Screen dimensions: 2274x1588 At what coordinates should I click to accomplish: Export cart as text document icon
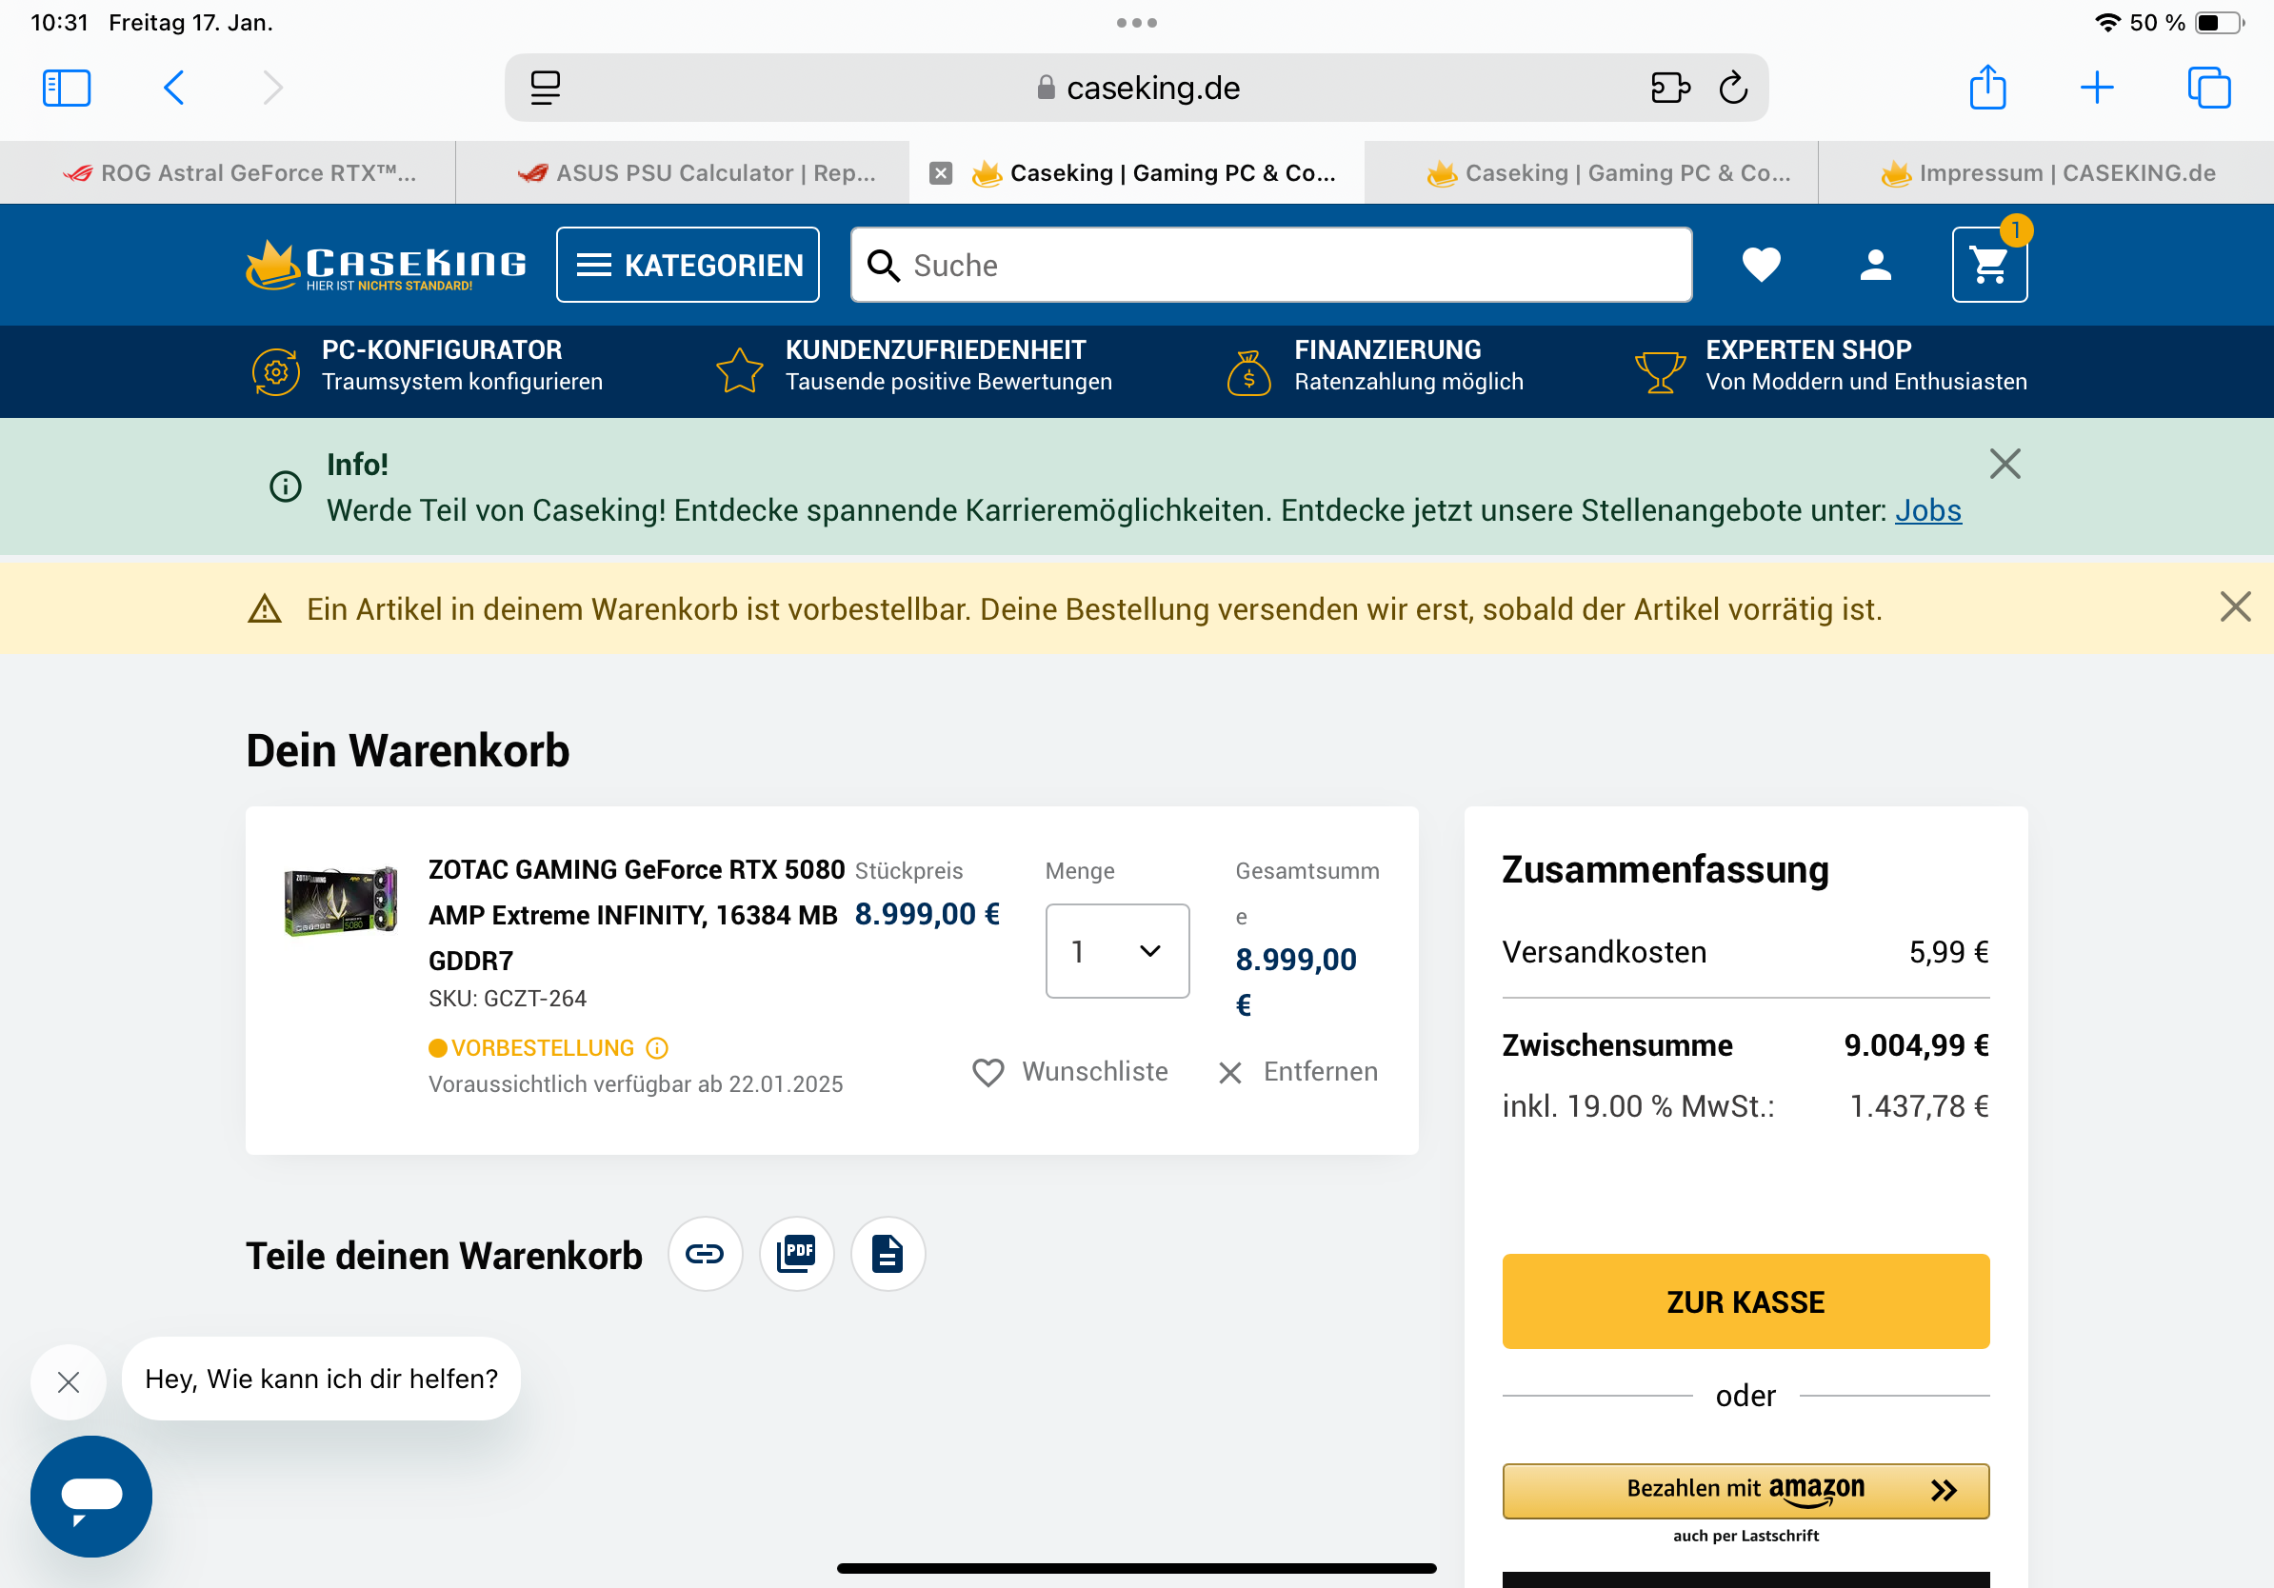[888, 1255]
